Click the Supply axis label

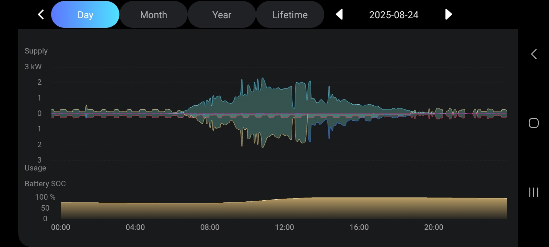coord(36,51)
